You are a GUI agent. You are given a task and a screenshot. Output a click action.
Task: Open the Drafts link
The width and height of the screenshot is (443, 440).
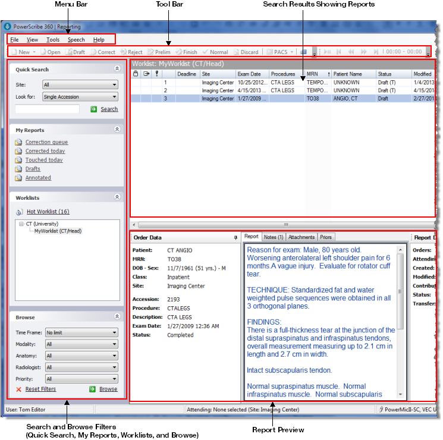point(33,169)
